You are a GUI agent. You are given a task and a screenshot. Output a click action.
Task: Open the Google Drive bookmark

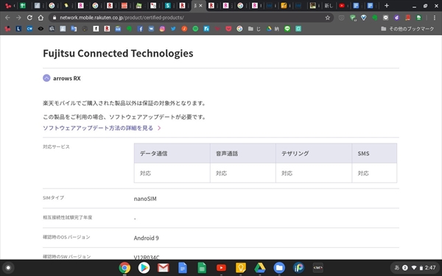[x=273, y=29]
